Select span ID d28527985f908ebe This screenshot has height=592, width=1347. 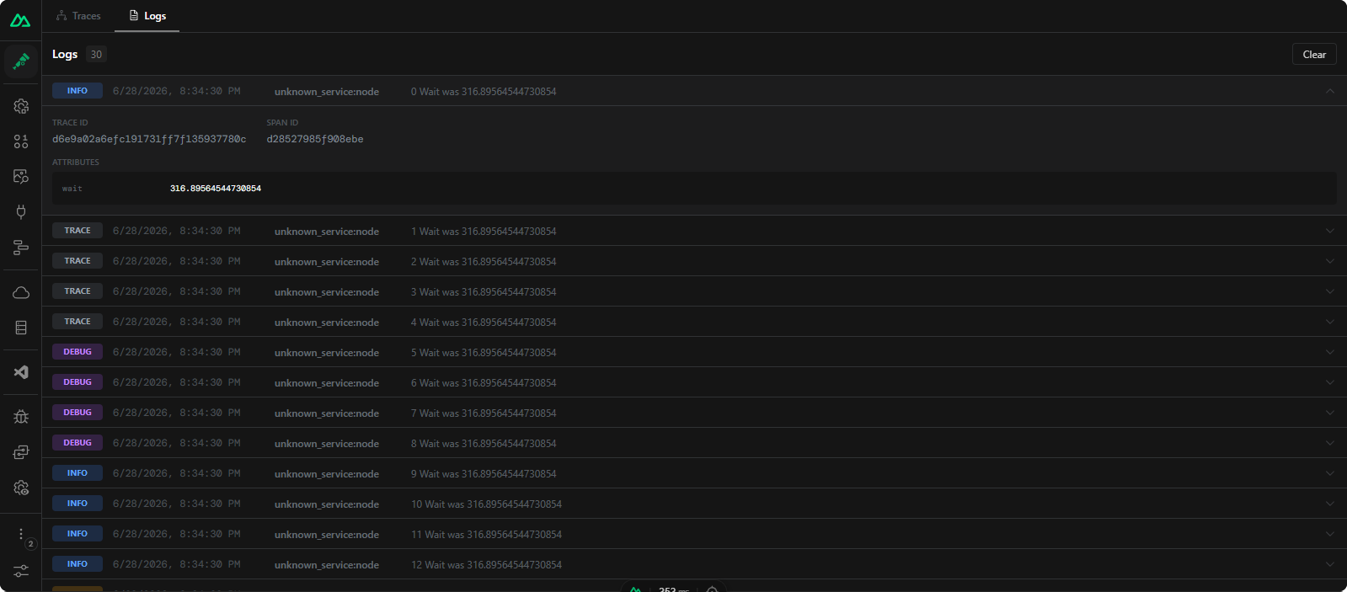pos(315,139)
